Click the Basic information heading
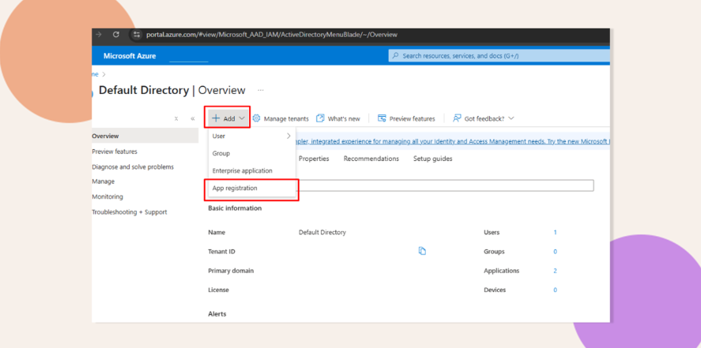This screenshot has height=348, width=701. (x=235, y=208)
